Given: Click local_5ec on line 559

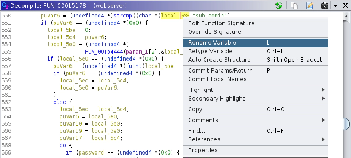Looking at the screenshot, I should (74, 80).
